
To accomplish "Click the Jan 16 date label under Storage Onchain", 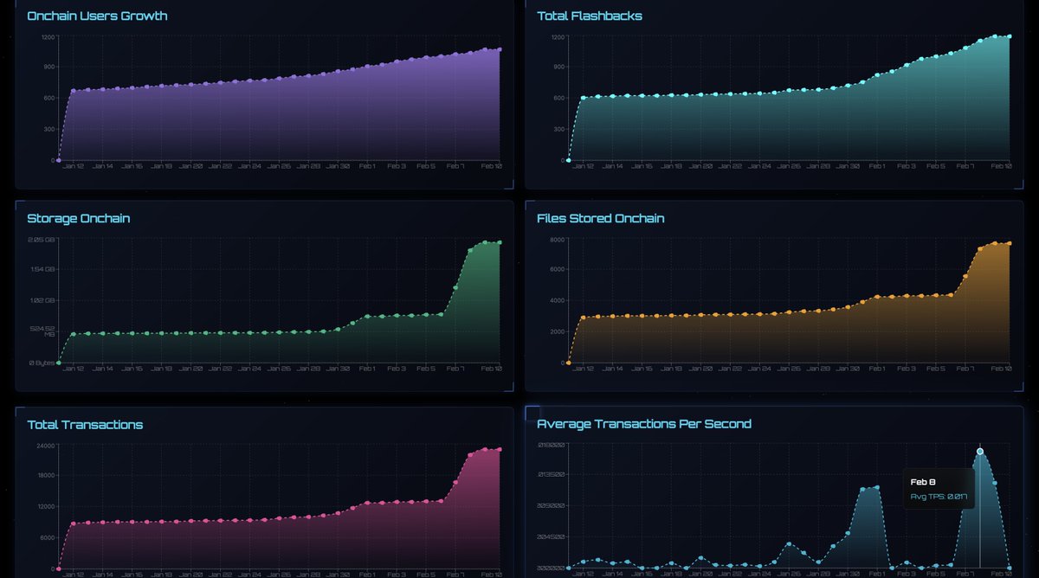I will pyautogui.click(x=132, y=369).
